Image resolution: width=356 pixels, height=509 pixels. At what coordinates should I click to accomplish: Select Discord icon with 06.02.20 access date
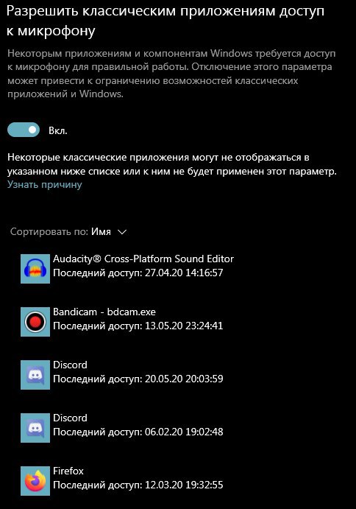[35, 428]
